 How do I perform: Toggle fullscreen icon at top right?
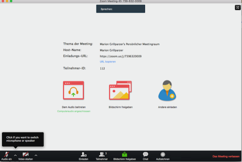tap(238, 7)
